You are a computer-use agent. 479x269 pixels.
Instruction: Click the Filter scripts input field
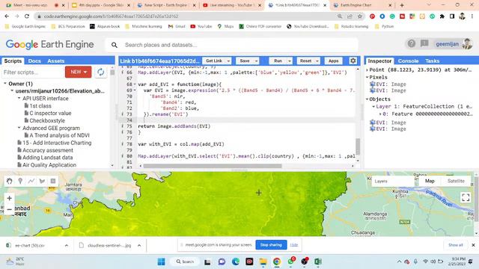[33, 72]
